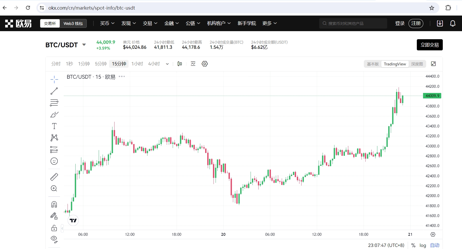Open chart settings gear
The width and height of the screenshot is (462, 249).
coord(205,64)
